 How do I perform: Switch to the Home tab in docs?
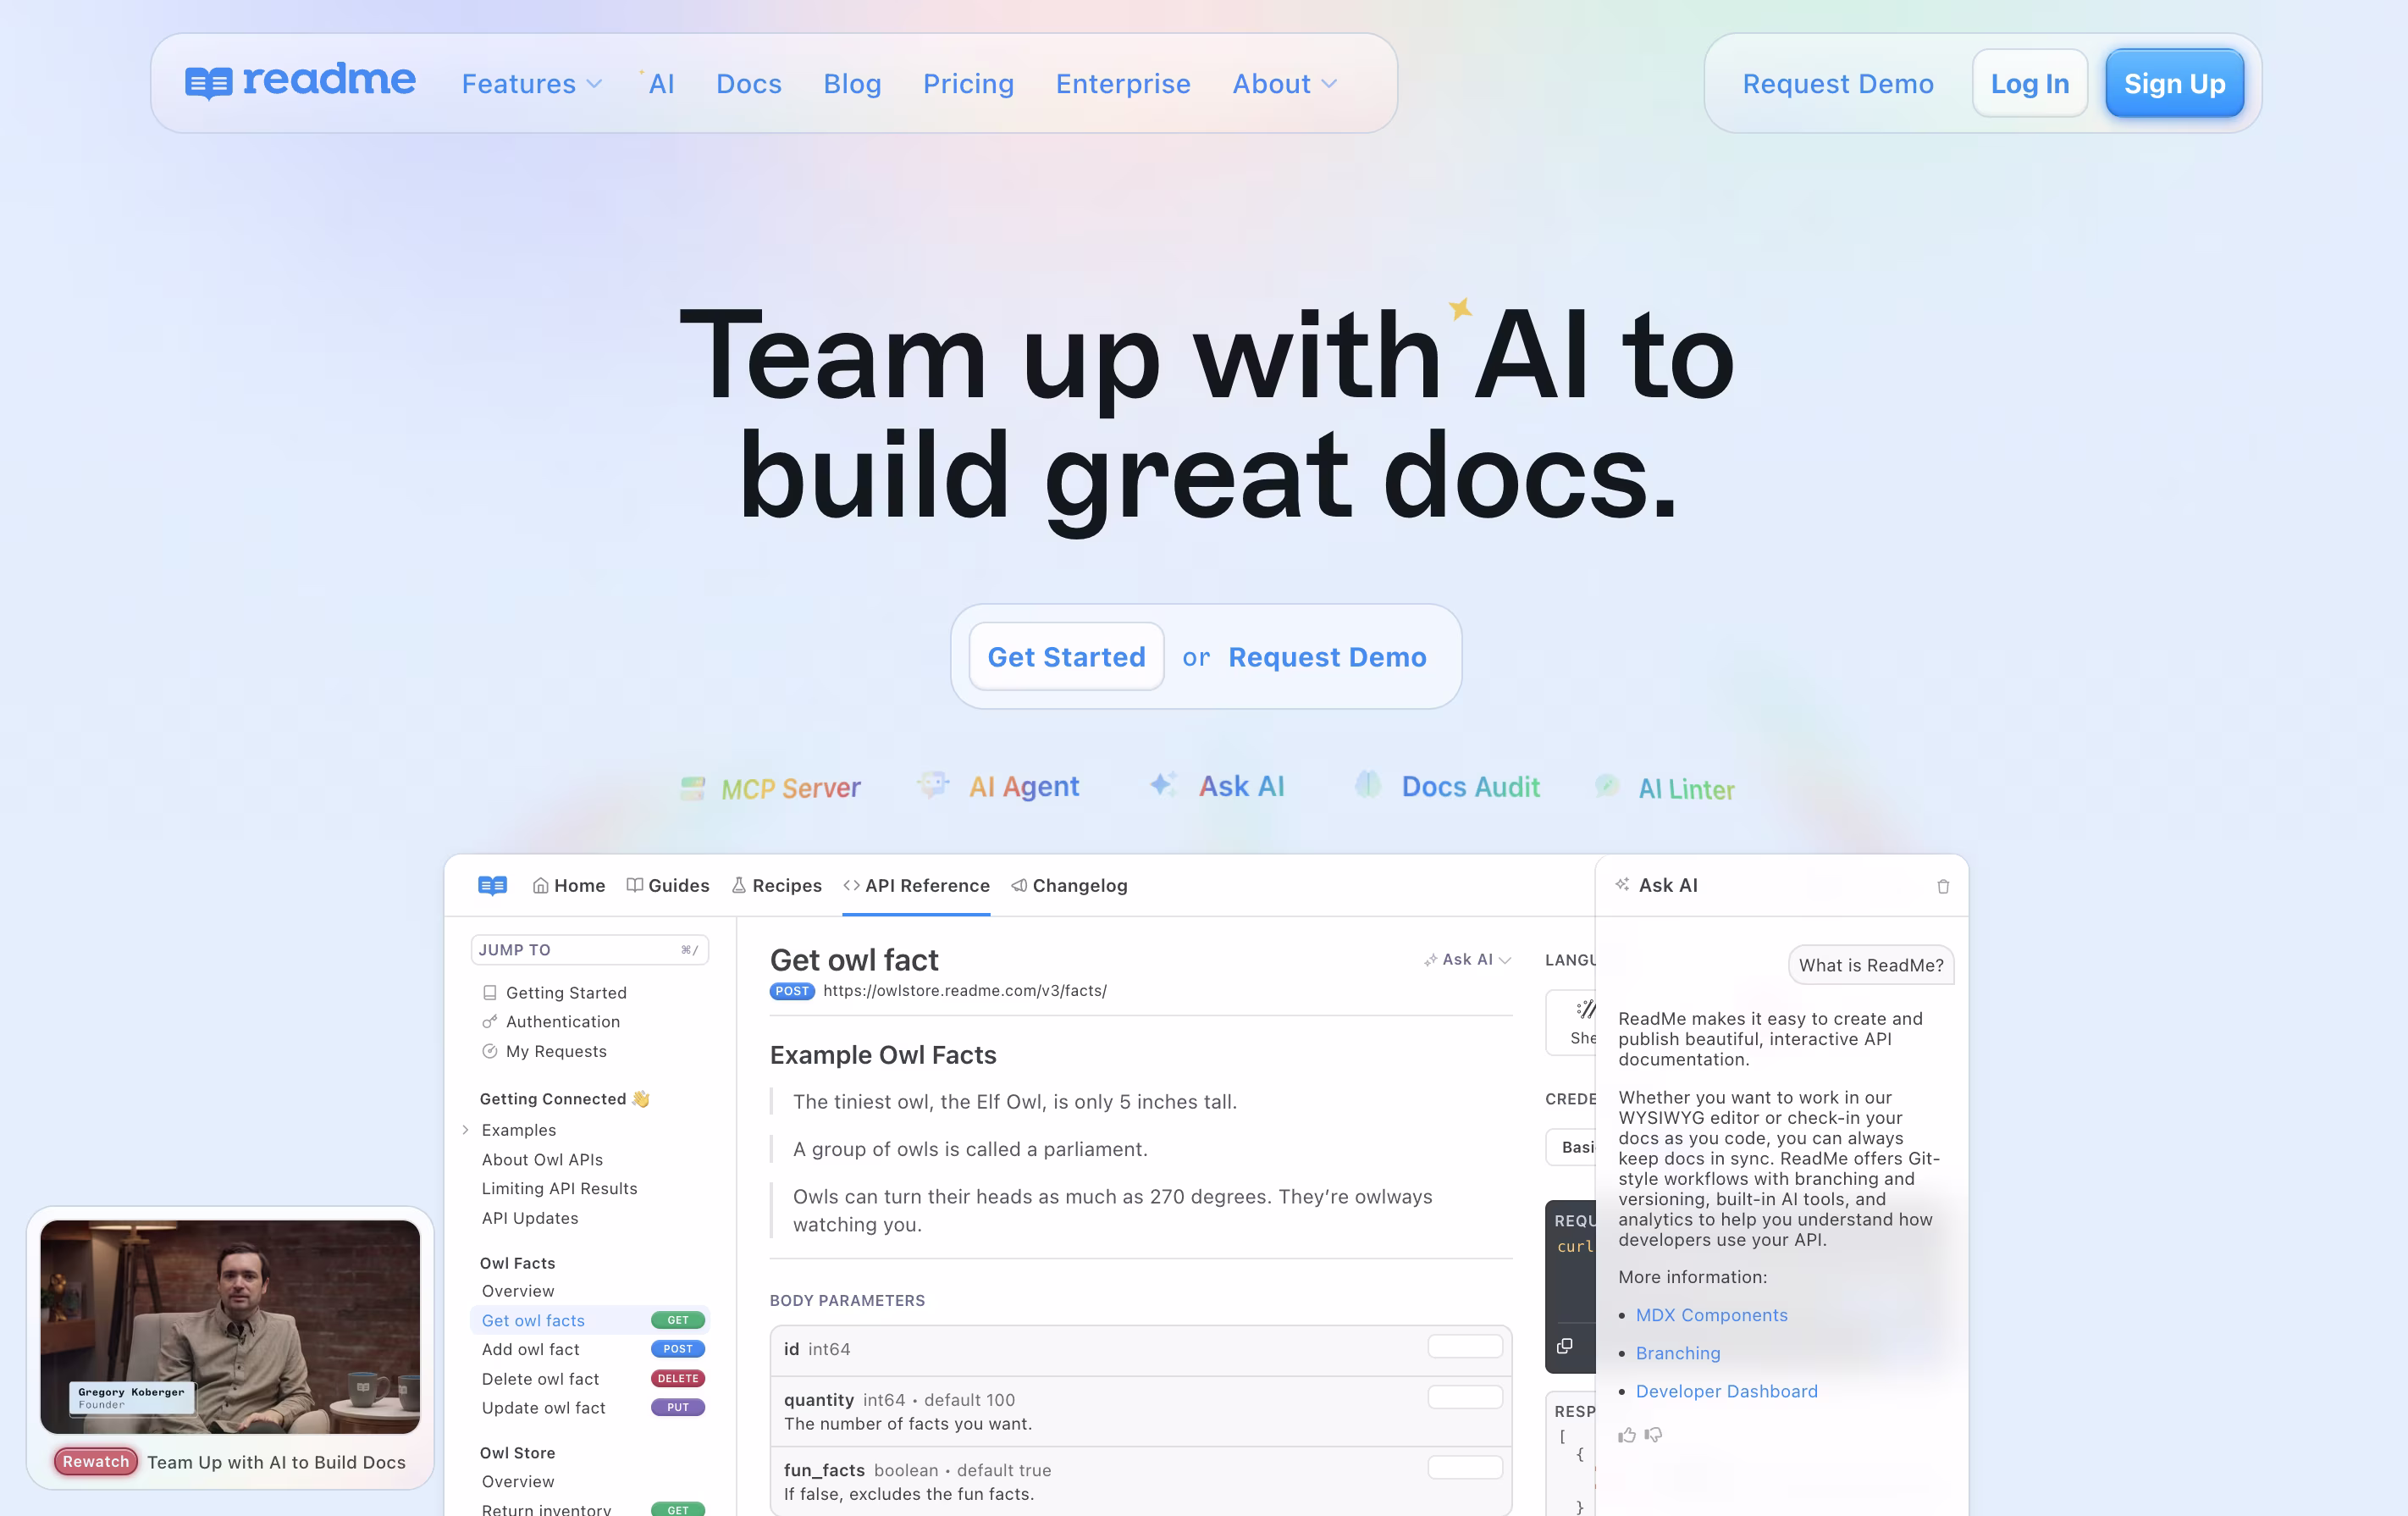click(568, 885)
